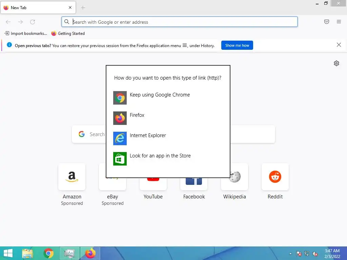Open the YouTube shortcut
This screenshot has height=260, width=347.
(x=153, y=185)
